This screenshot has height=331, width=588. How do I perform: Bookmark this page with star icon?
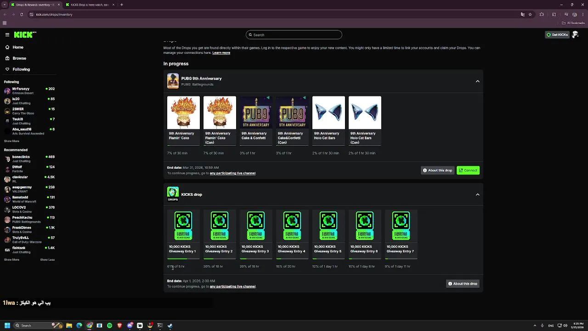tap(530, 14)
